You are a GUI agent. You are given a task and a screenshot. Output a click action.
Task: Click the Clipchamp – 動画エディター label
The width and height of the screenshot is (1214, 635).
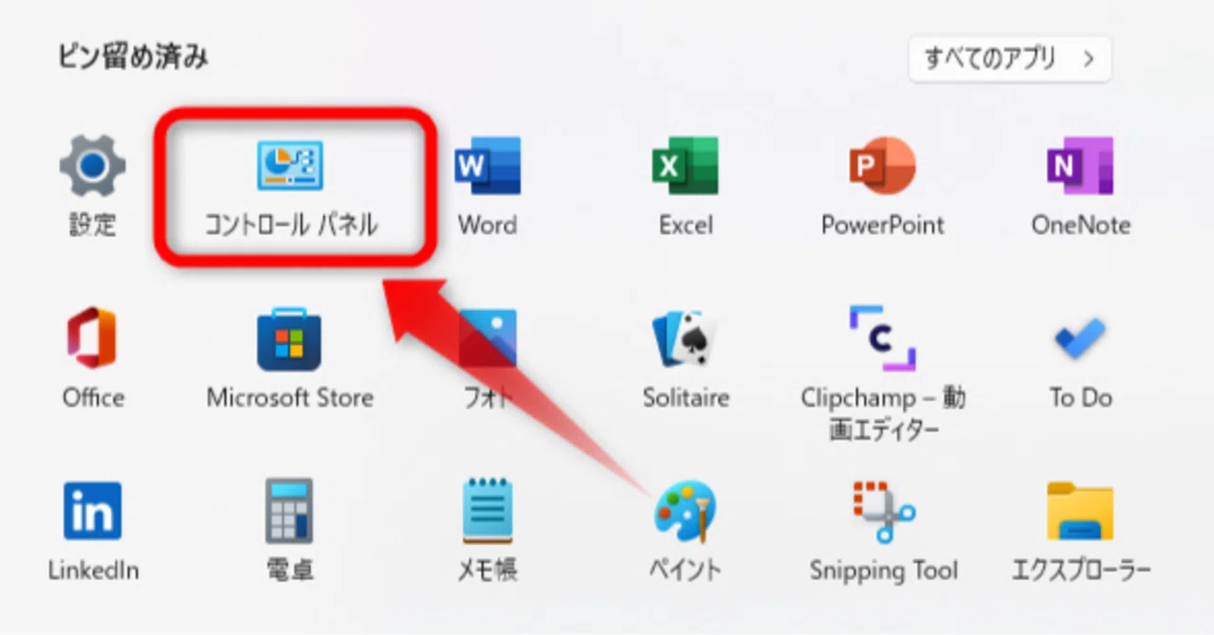[883, 413]
